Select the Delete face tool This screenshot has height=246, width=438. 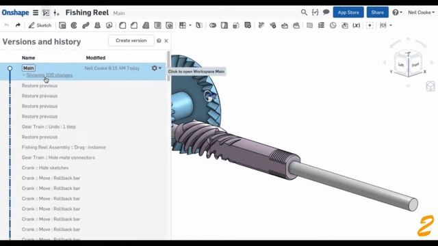248,25
